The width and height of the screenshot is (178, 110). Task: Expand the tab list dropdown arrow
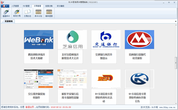pyautogui.click(x=176, y=21)
